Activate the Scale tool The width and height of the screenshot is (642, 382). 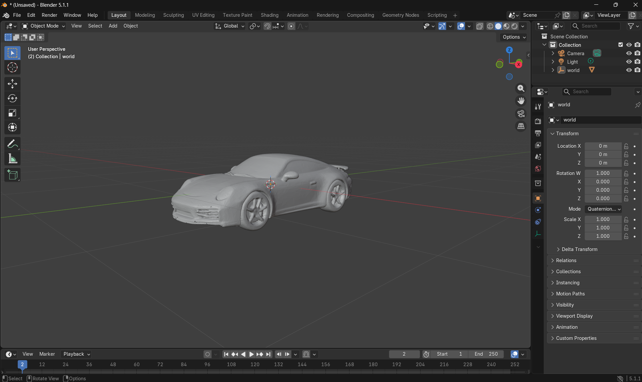pyautogui.click(x=12, y=113)
